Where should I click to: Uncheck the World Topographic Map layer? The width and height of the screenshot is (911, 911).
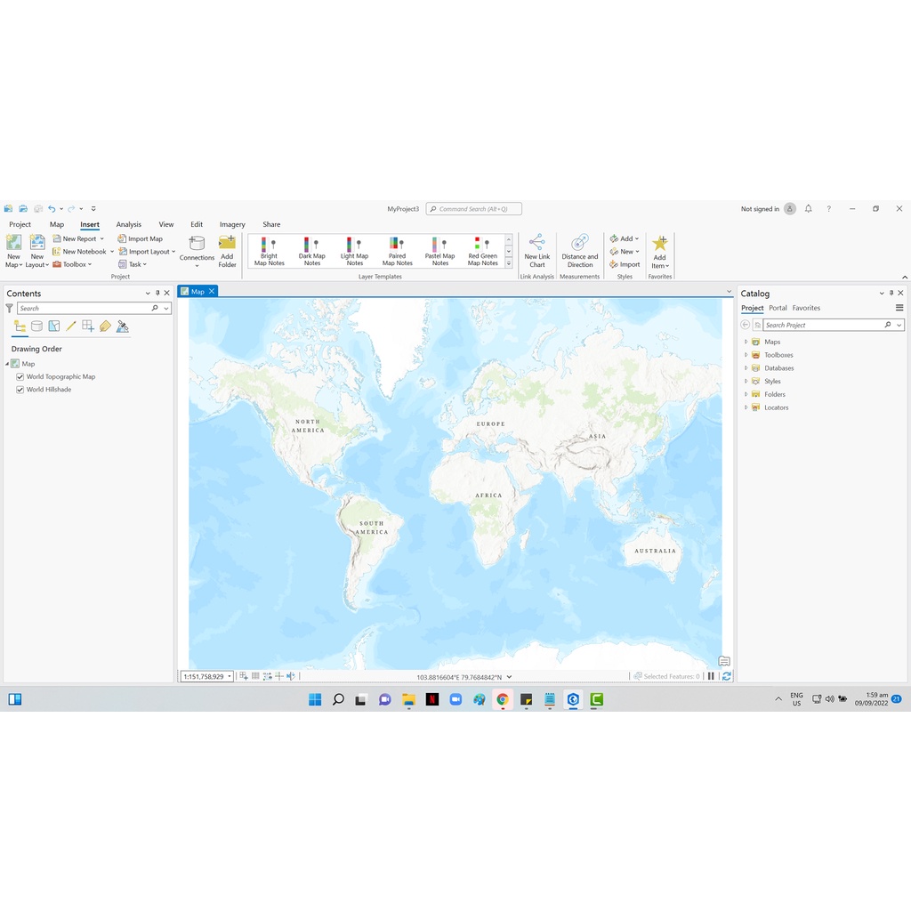coord(20,376)
